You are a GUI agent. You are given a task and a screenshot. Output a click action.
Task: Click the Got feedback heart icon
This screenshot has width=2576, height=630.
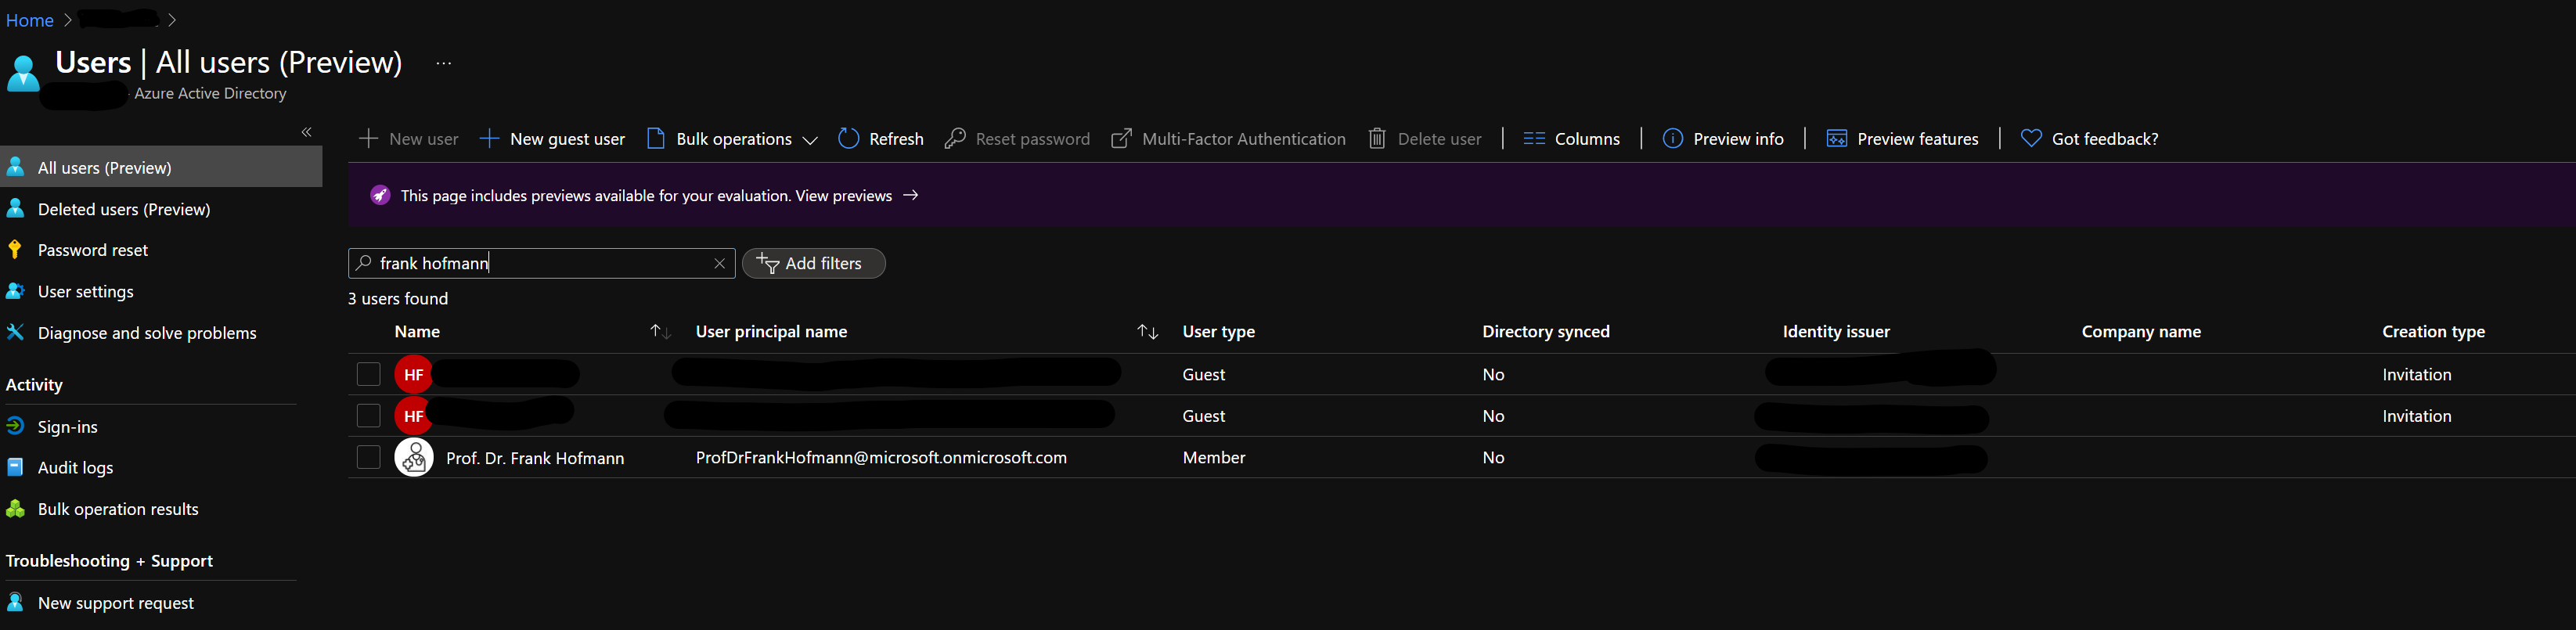[2030, 139]
